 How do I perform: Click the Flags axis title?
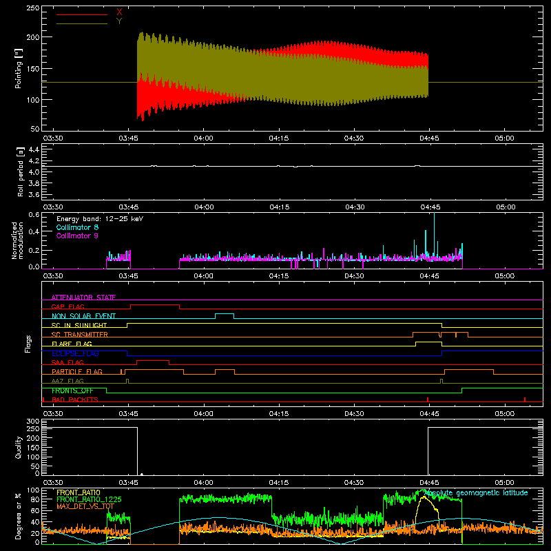(28, 344)
